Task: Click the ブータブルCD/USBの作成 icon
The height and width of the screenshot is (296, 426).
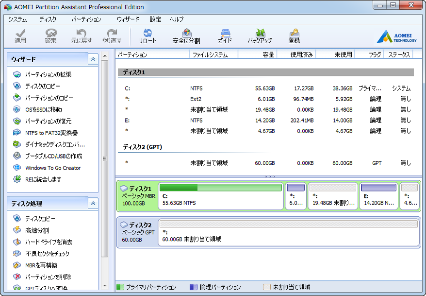Action: point(17,156)
